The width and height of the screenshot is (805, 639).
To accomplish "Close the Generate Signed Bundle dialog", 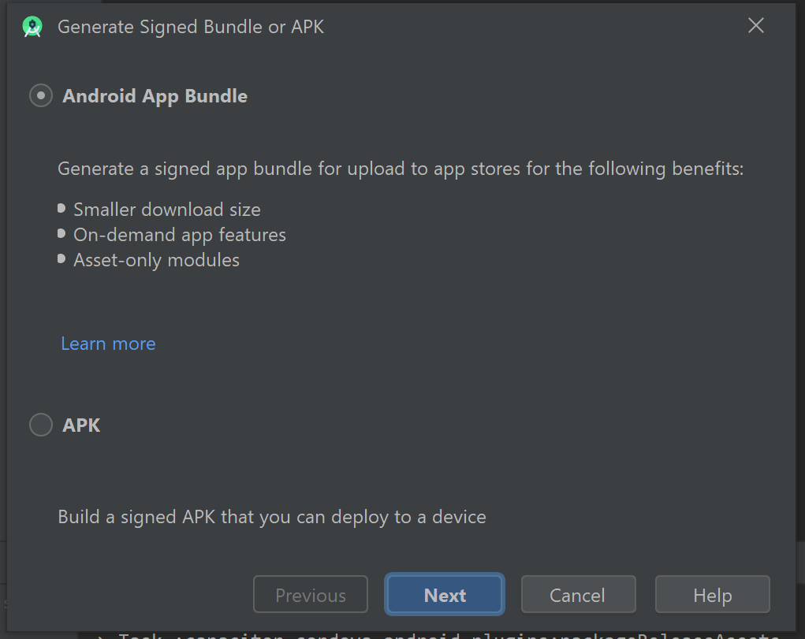I will click(x=755, y=26).
